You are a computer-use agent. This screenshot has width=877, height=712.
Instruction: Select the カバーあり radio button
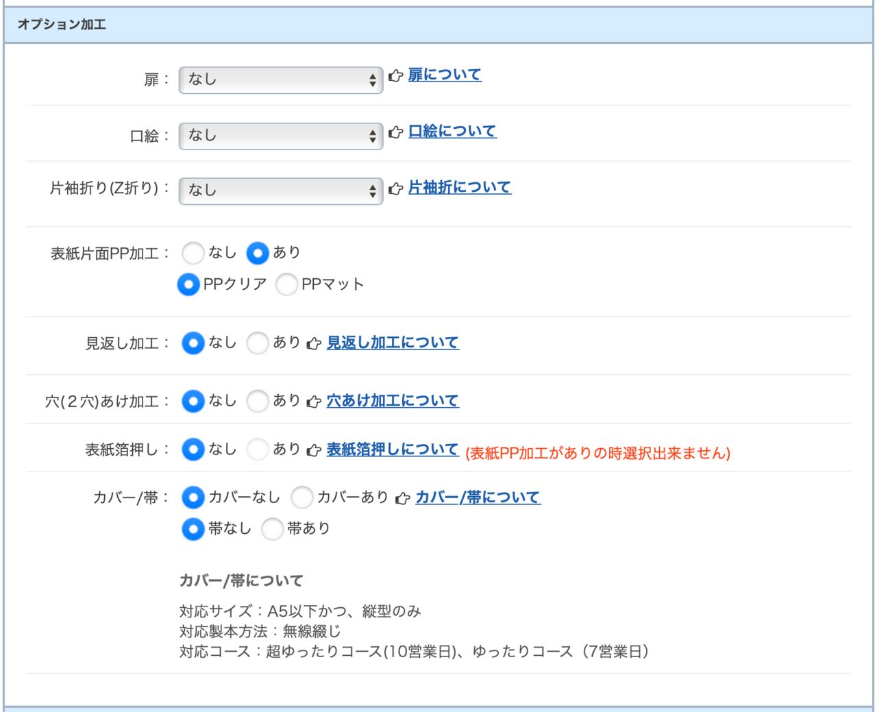tap(302, 498)
